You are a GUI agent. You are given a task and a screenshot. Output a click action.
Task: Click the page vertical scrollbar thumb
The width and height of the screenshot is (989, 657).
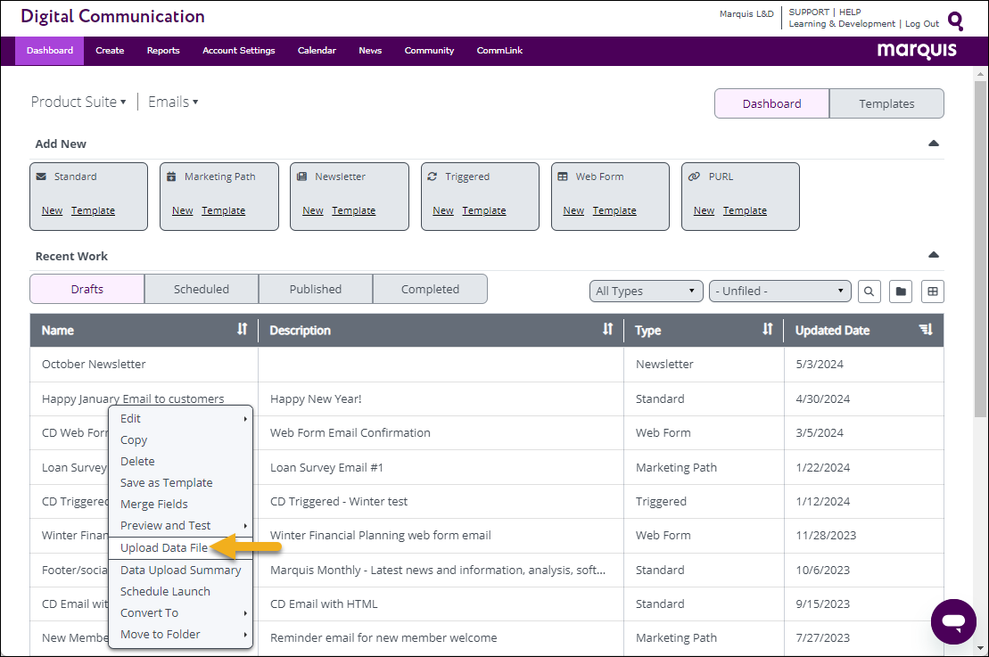point(980,249)
